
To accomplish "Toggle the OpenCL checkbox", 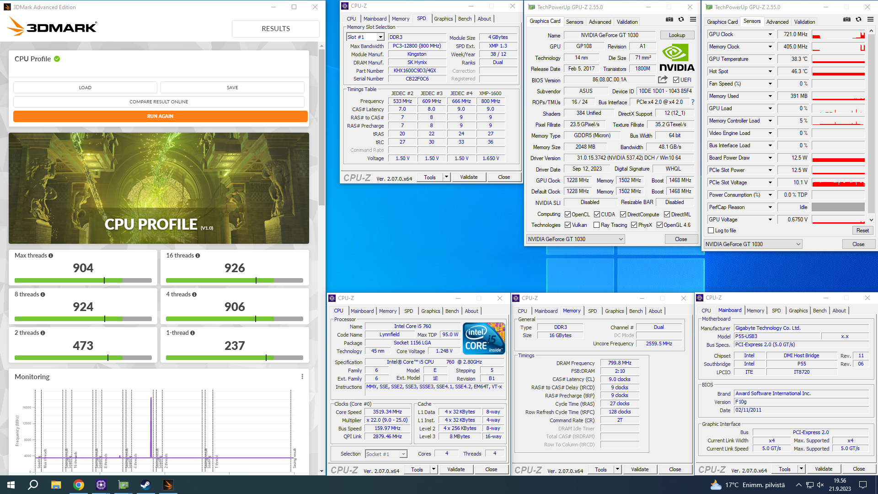I will (x=567, y=215).
